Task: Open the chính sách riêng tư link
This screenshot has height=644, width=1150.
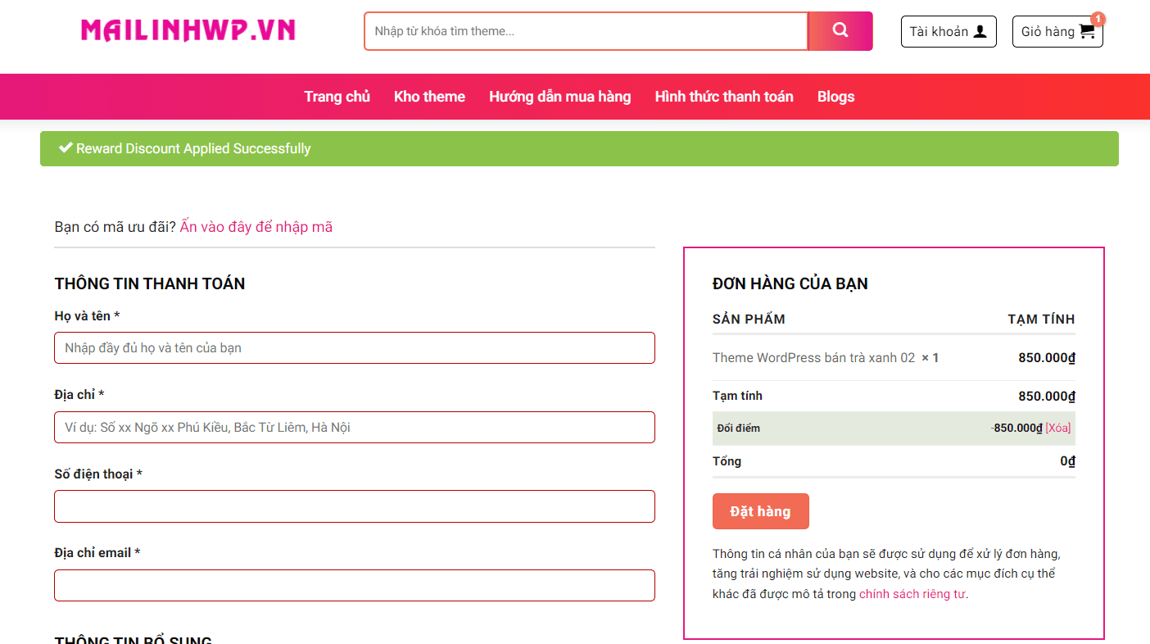Action: click(x=912, y=594)
